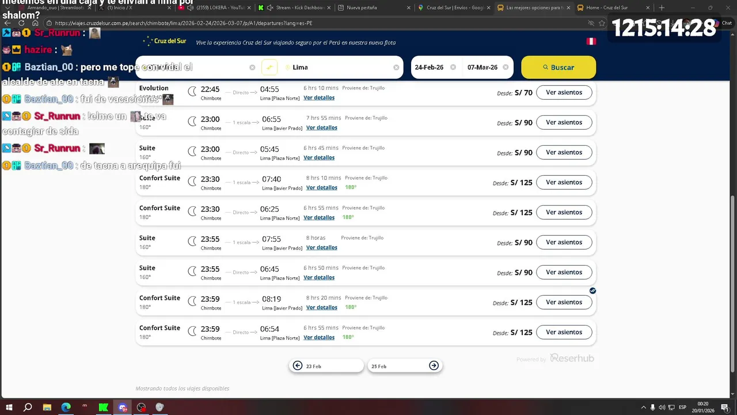
Task: Open volume control in system tray
Action: (x=662, y=407)
